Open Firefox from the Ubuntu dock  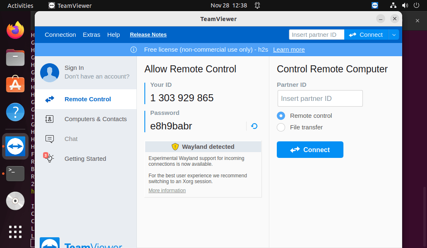click(15, 30)
